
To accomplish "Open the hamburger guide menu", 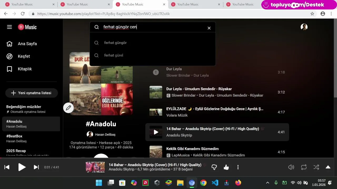I will 9,27.
